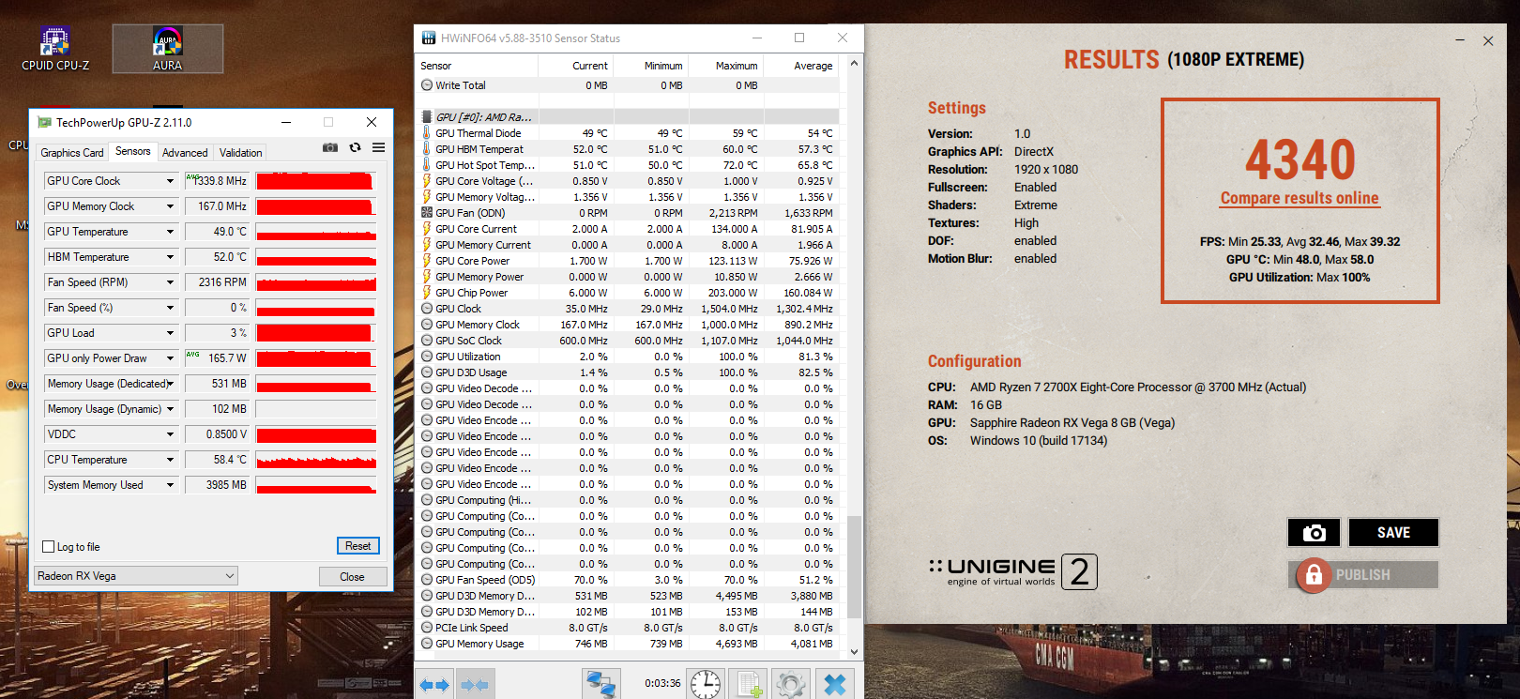Expand Fan Speed (RPM) dropdown
Viewport: 1520px width, 699px height.
170,282
